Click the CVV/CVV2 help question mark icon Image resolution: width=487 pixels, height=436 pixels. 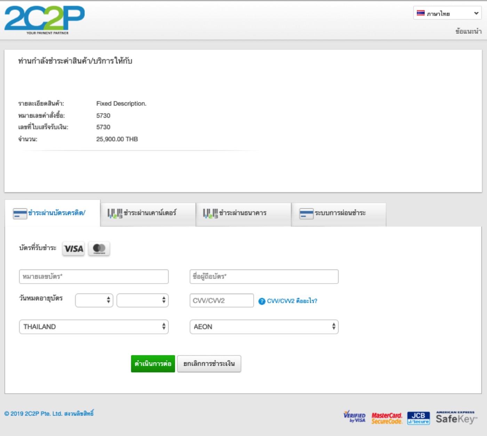(x=262, y=301)
